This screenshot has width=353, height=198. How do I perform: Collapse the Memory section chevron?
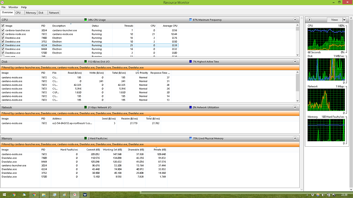click(295, 138)
